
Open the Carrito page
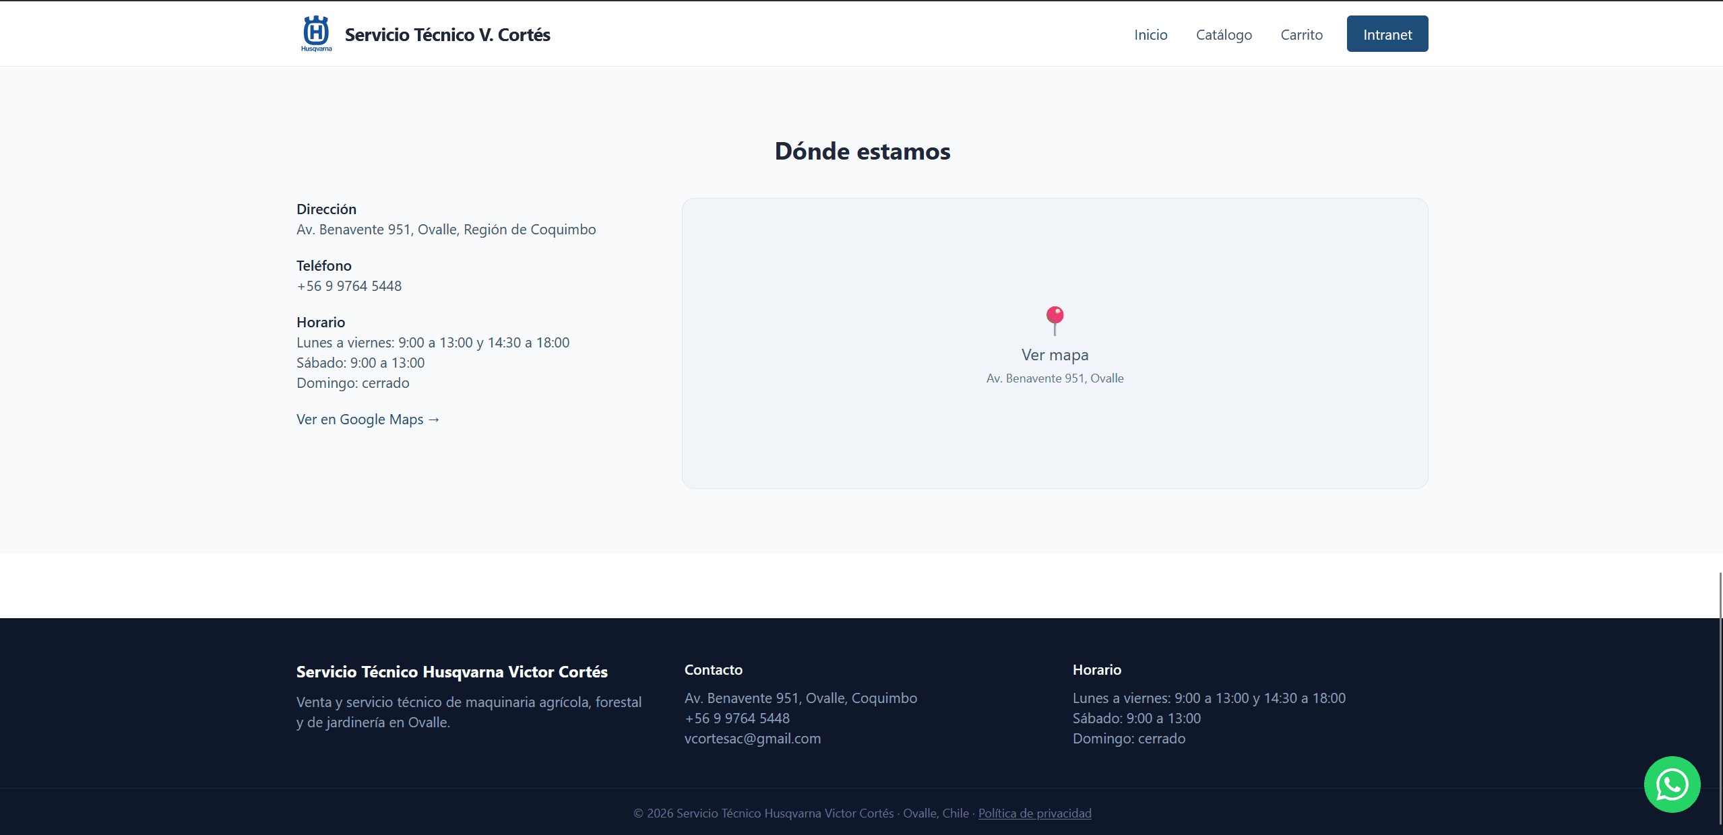(1301, 34)
